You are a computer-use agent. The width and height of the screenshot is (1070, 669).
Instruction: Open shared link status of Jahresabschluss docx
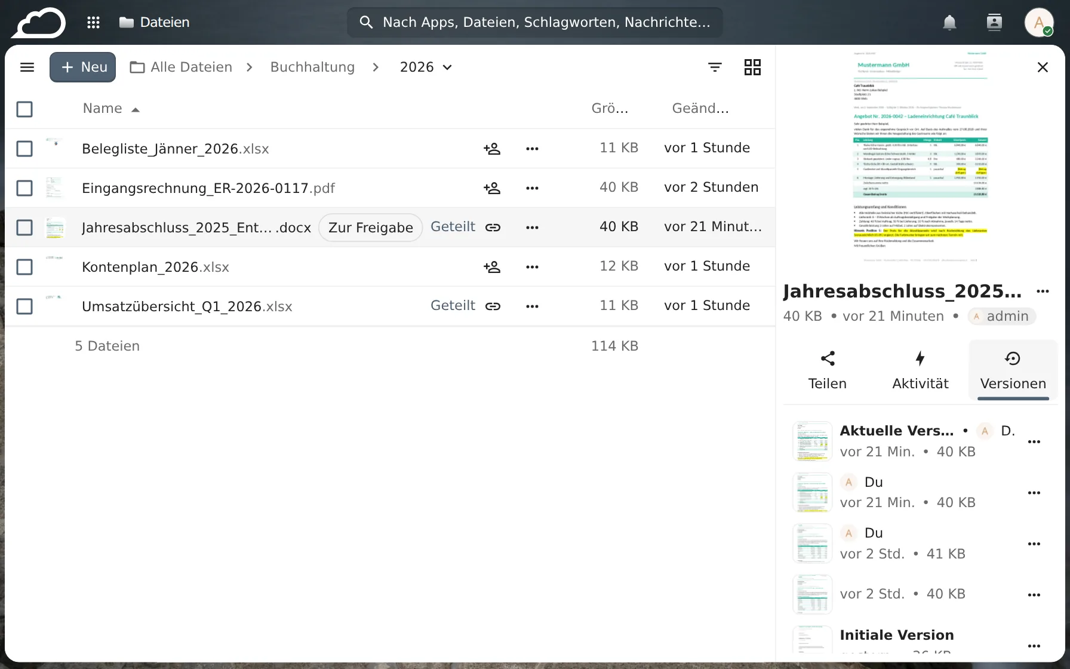(x=466, y=228)
